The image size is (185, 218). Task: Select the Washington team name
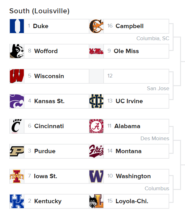click(133, 176)
